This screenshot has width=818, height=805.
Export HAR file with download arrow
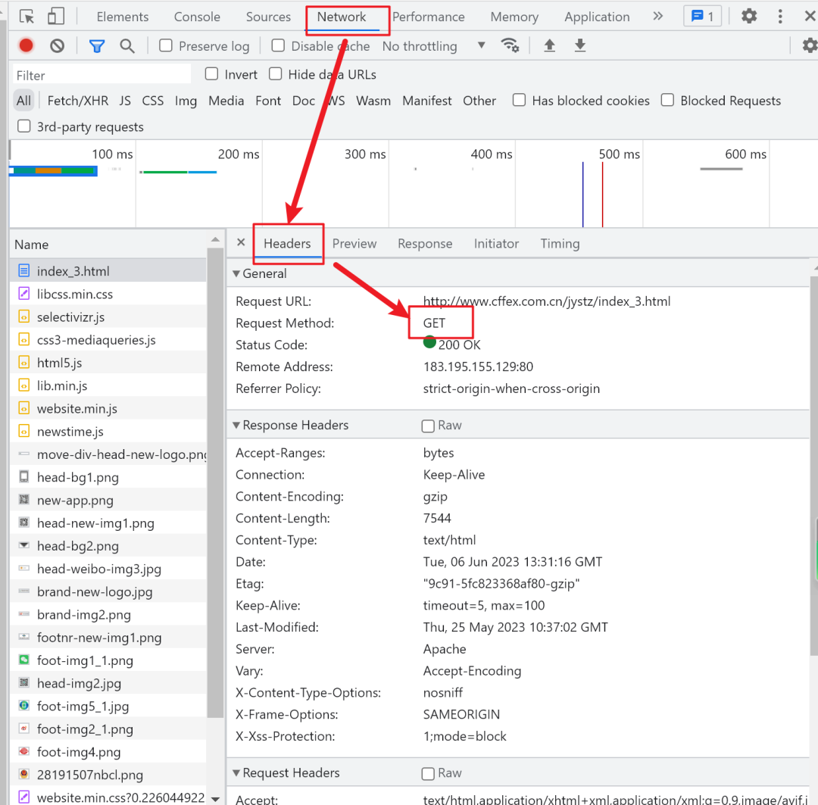pos(580,46)
